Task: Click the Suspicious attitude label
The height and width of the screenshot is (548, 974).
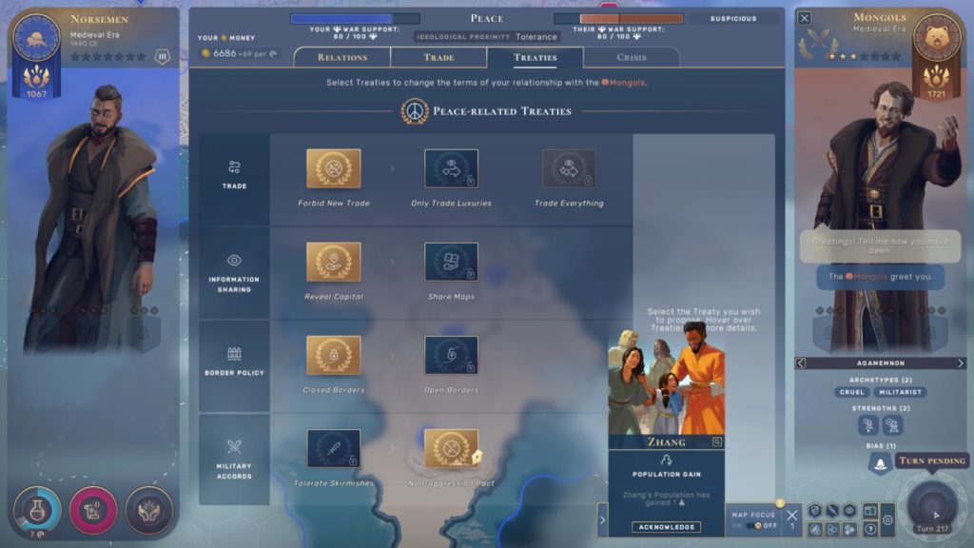Action: coord(733,19)
